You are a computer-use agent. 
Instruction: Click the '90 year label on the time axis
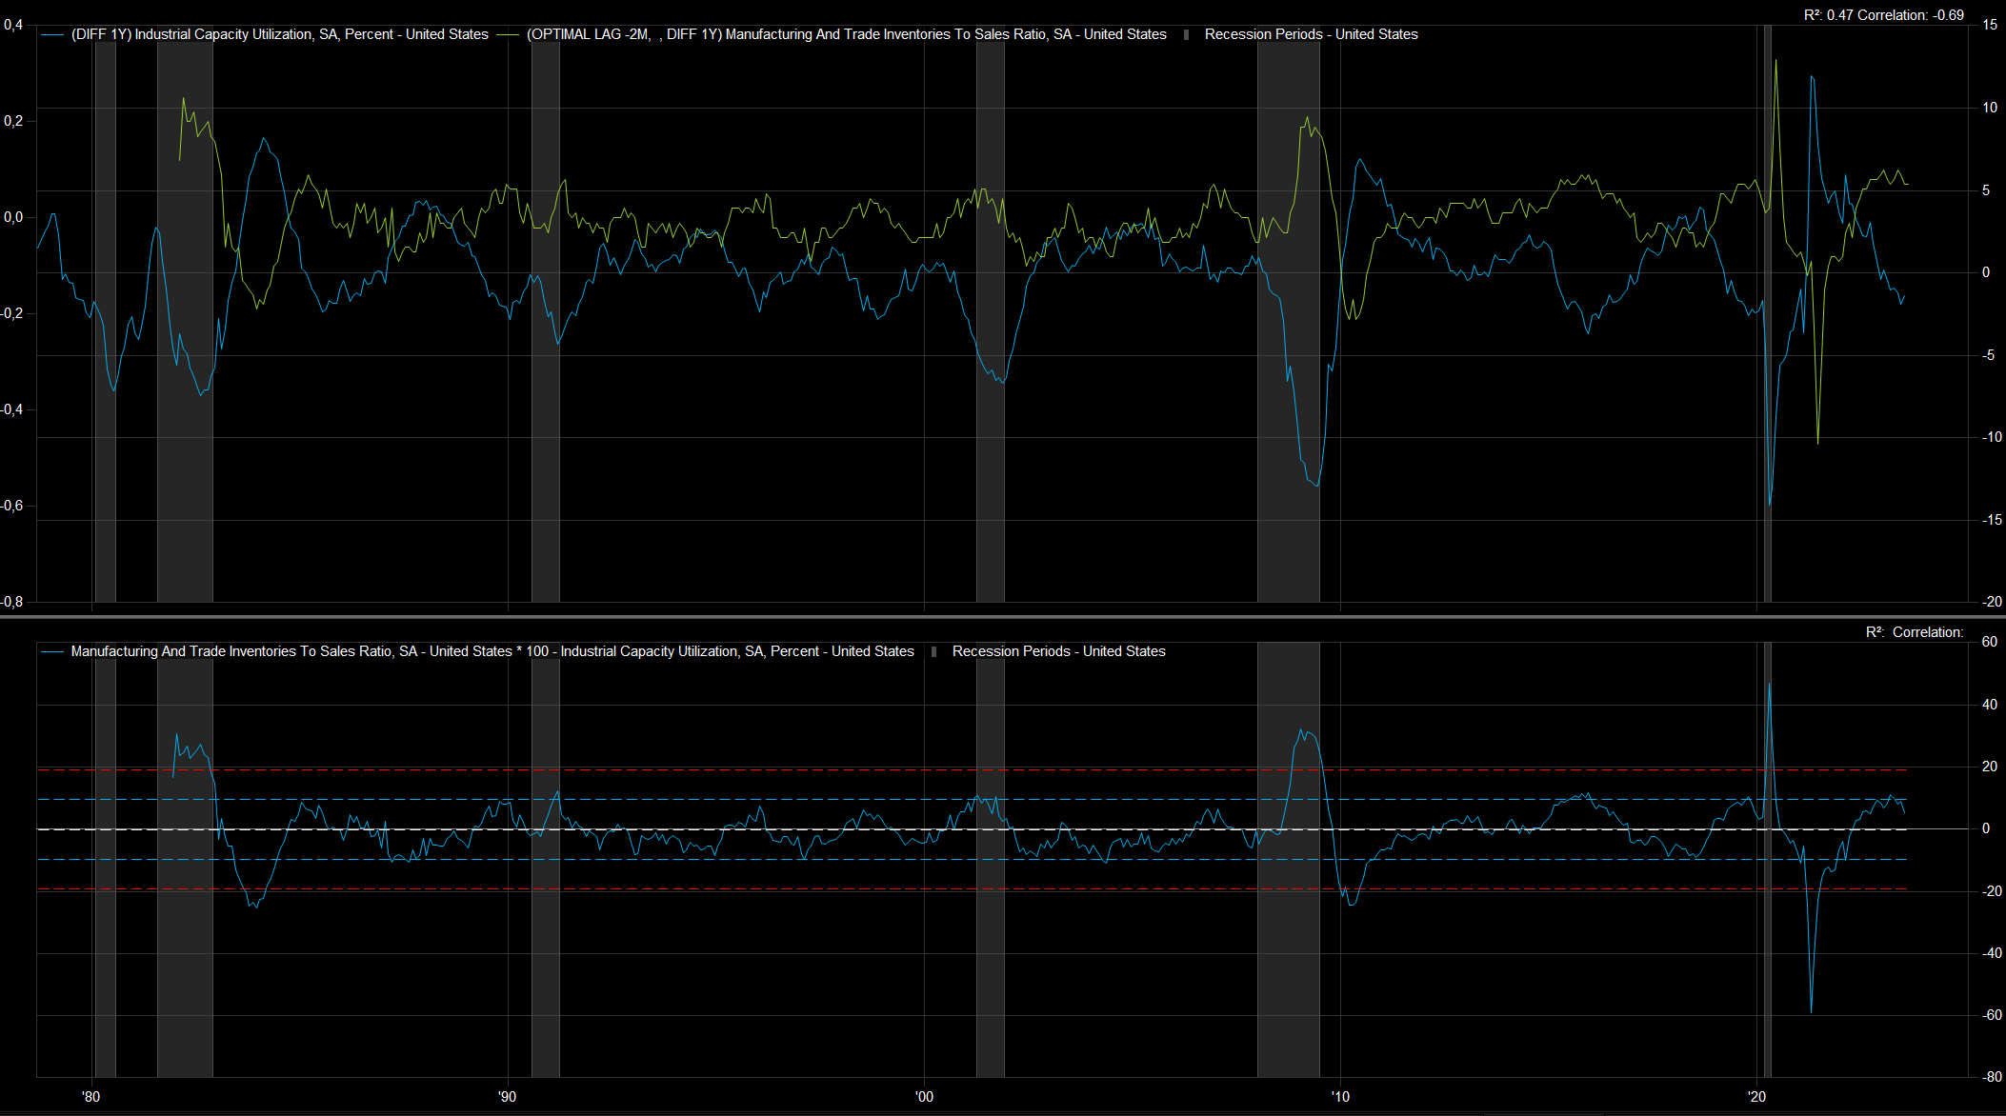[507, 1096]
